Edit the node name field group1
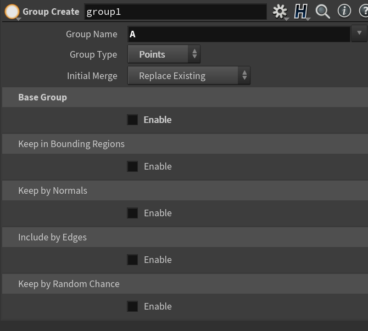 [175, 12]
